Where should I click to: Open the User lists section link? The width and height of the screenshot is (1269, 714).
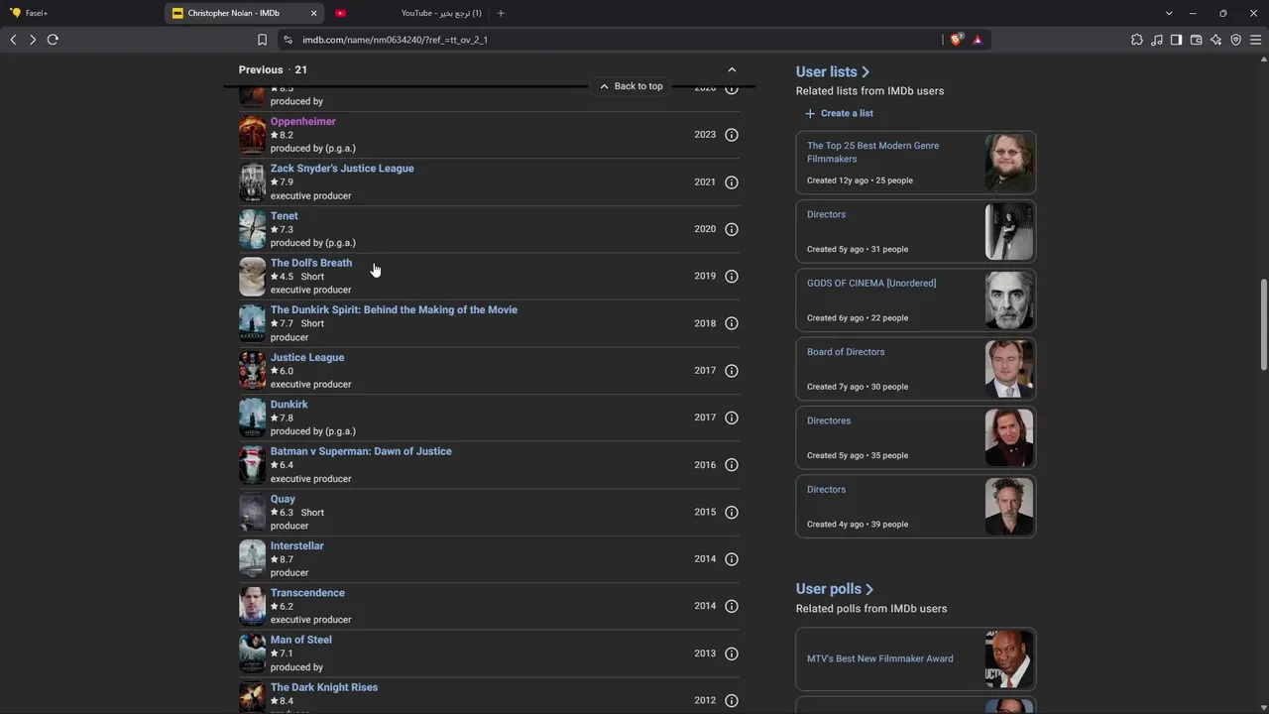point(833,71)
